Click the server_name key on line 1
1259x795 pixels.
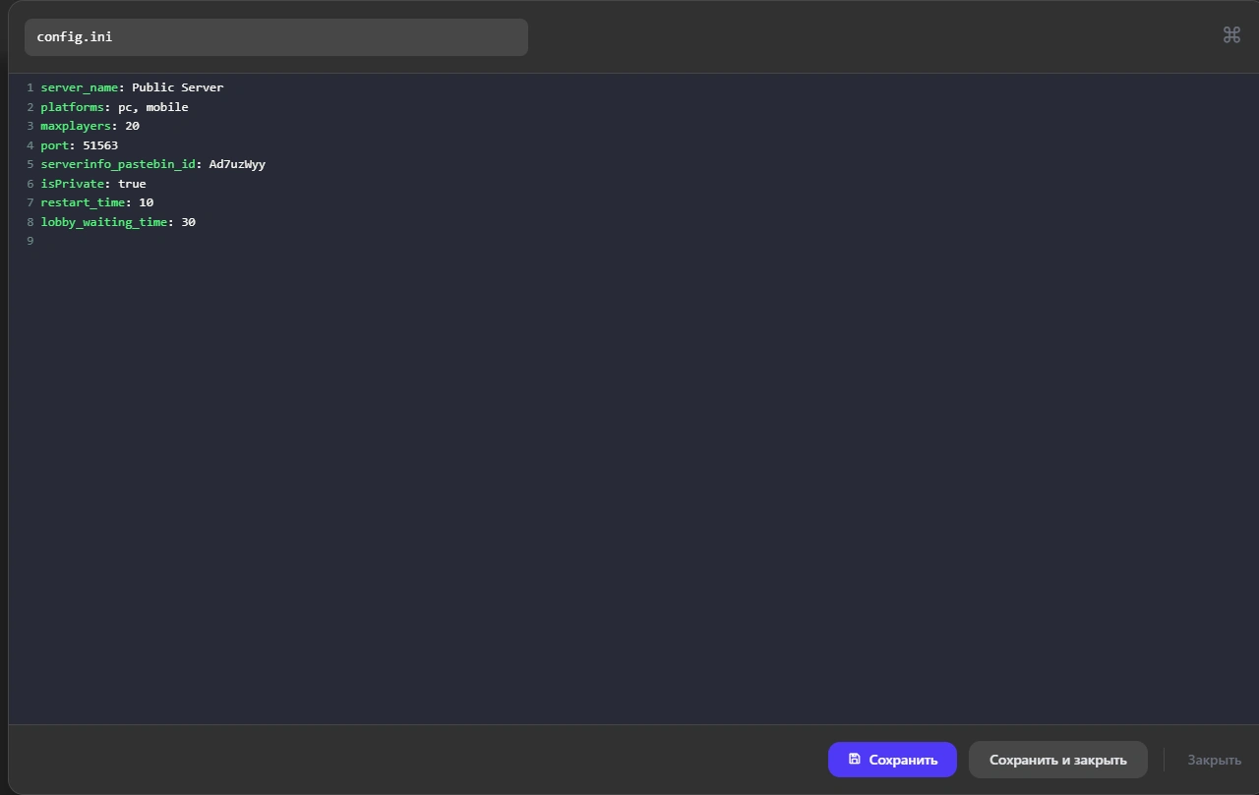click(x=80, y=87)
